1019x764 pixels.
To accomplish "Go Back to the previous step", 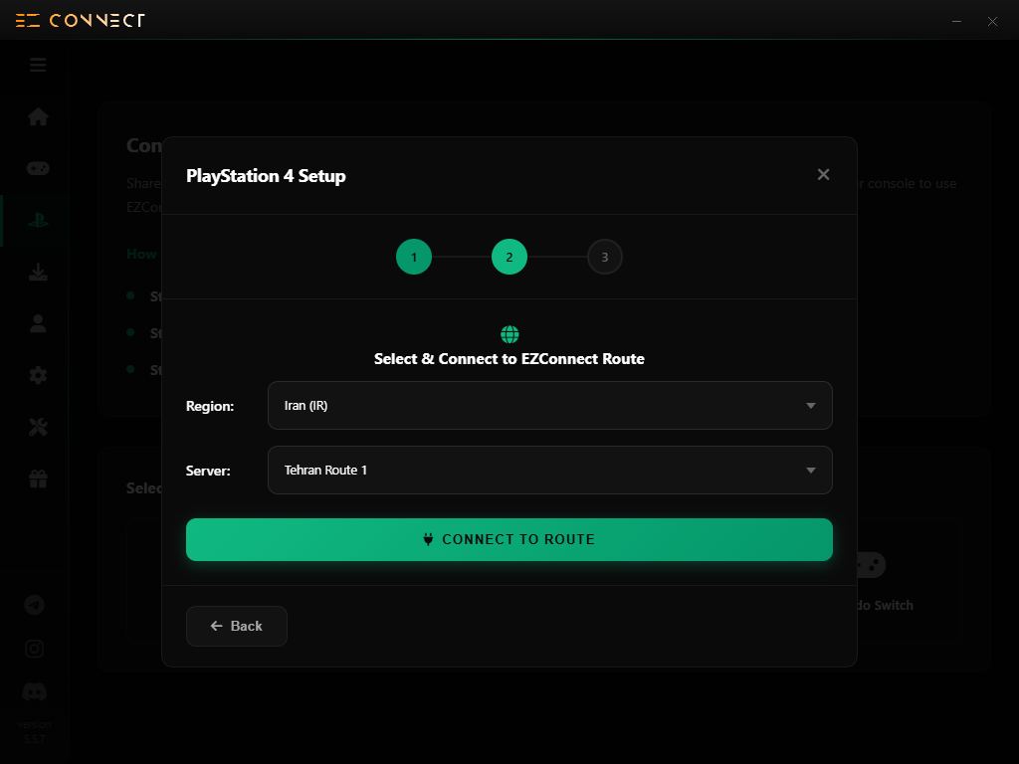I will (x=237, y=626).
